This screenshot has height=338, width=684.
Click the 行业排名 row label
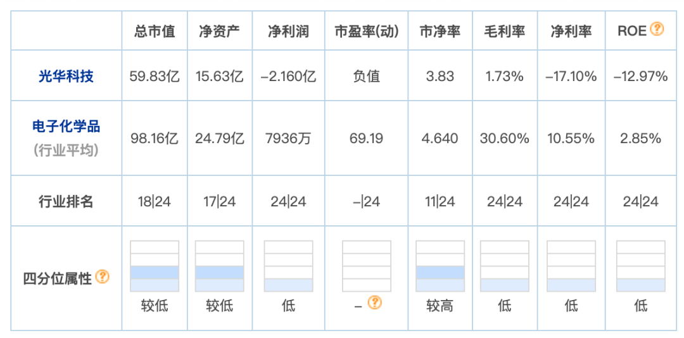66,202
